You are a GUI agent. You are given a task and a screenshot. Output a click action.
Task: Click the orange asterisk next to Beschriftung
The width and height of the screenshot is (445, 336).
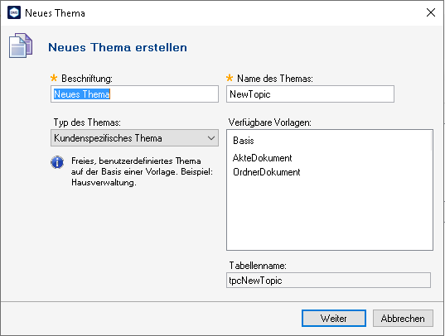(54, 78)
